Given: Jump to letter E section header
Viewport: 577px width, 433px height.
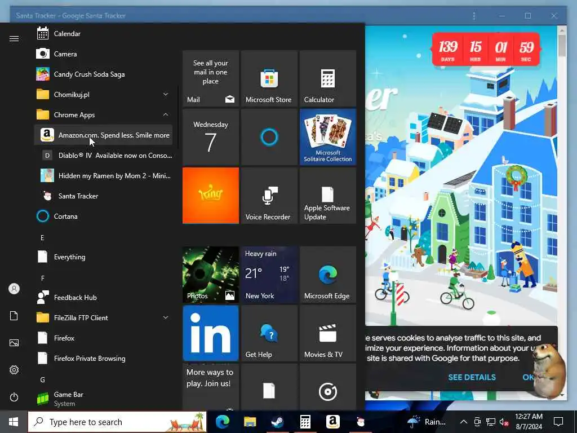Looking at the screenshot, I should pos(42,237).
